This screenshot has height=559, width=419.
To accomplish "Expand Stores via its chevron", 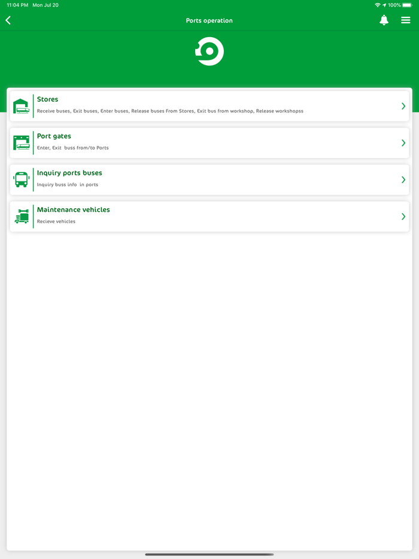I will (403, 107).
